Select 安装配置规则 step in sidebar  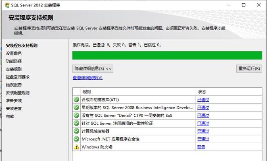pos(18,93)
